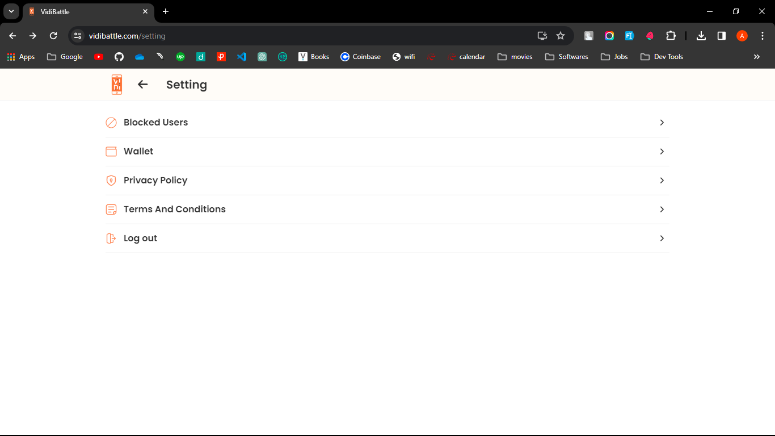The image size is (775, 436).
Task: Bookmark this page with the star
Action: click(x=561, y=36)
